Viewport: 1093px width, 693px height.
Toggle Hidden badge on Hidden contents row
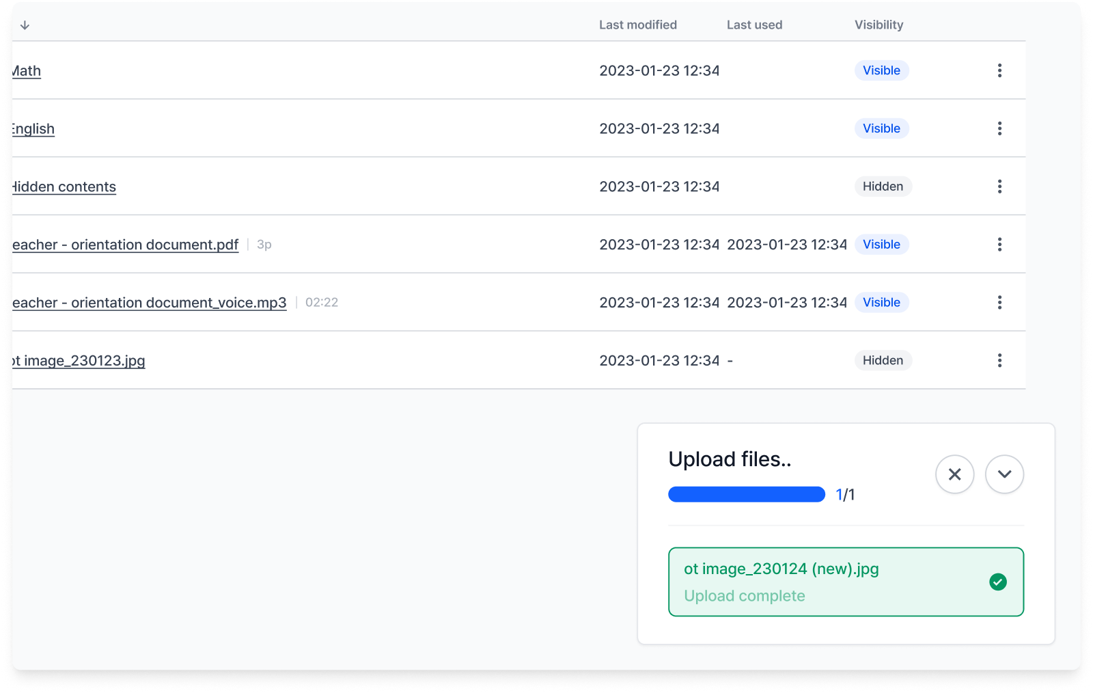click(883, 187)
